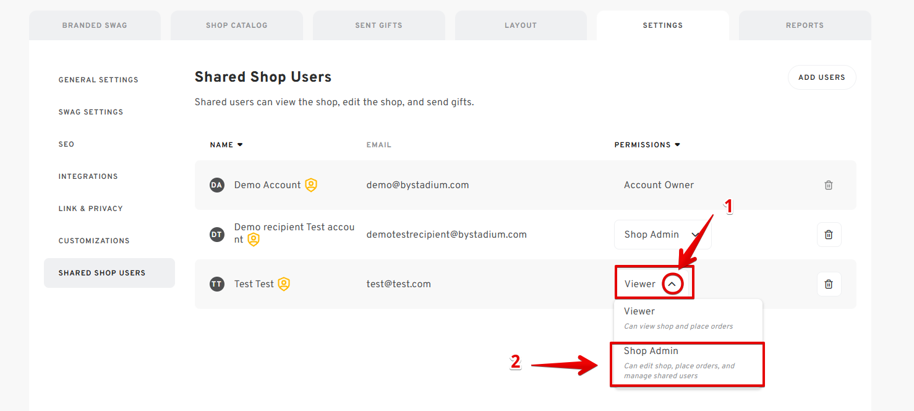Click the TT avatar circle

pyautogui.click(x=216, y=284)
